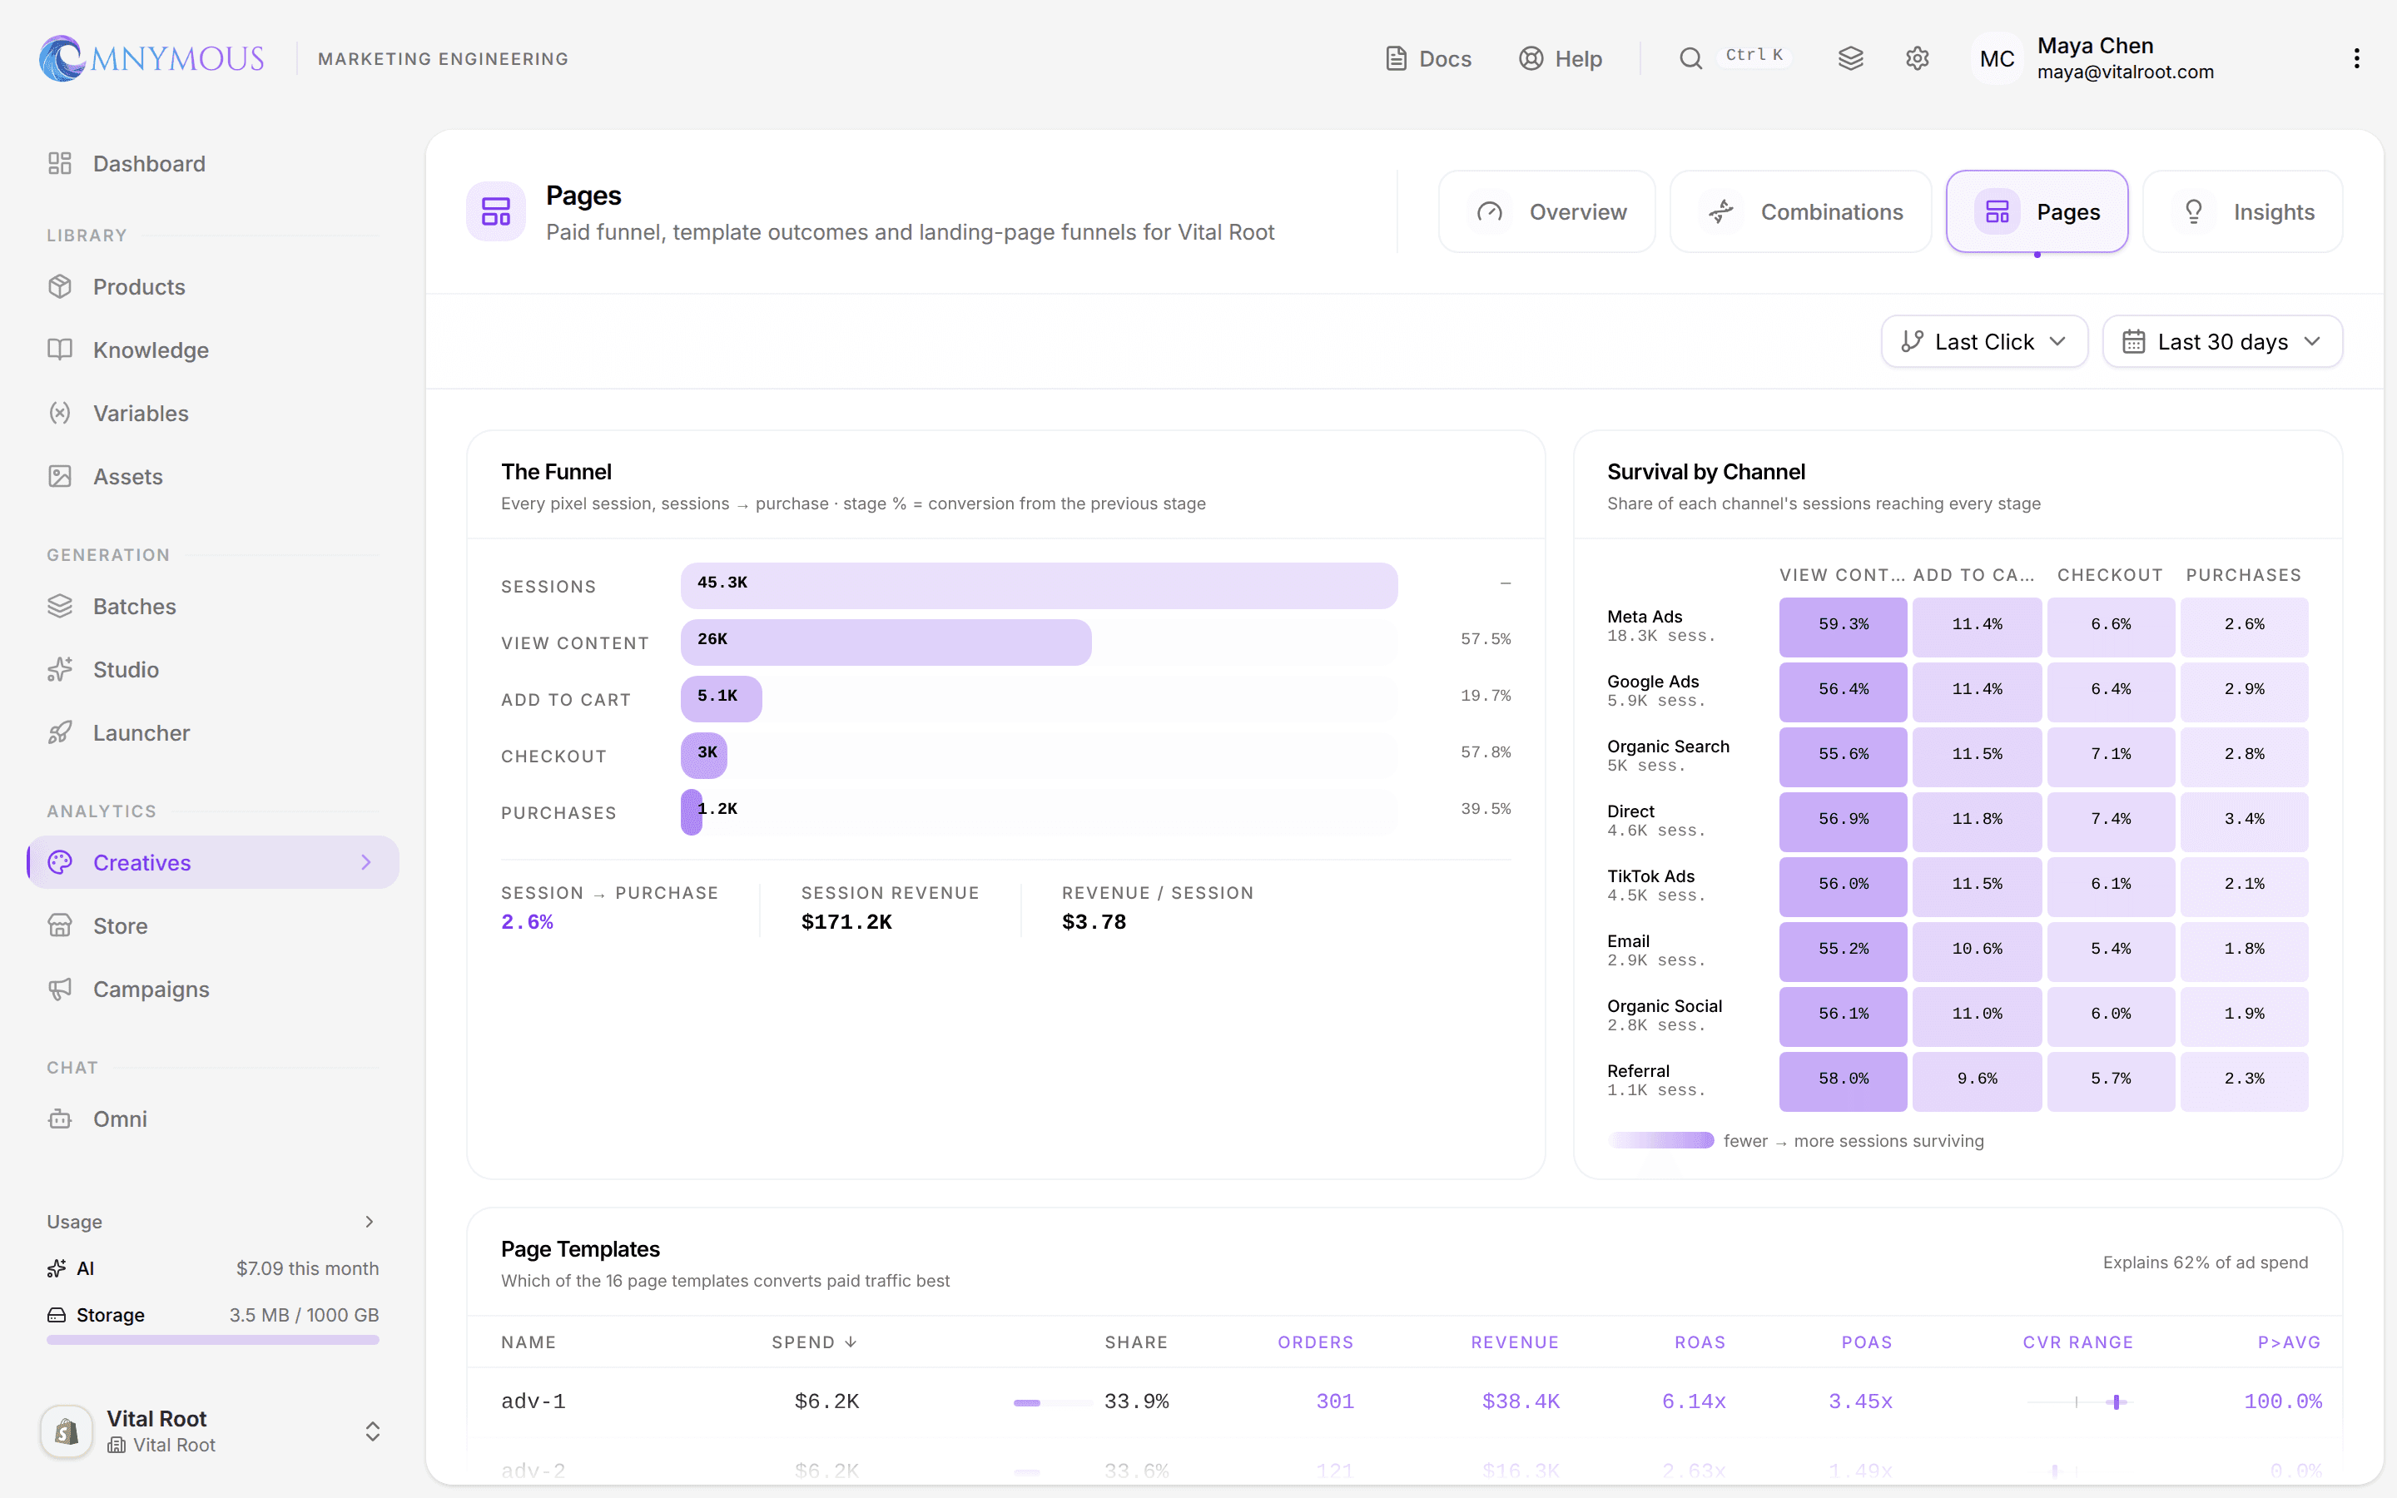This screenshot has width=2397, height=1498.
Task: Click the AI usage sparkle icon
Action: (57, 1268)
